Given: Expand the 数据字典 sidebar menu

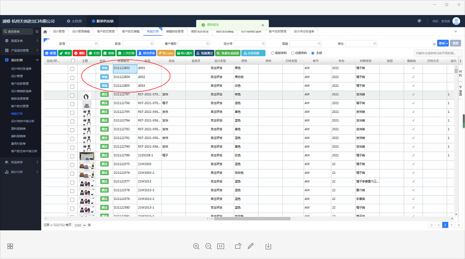Looking at the screenshot, I should [x=20, y=40].
